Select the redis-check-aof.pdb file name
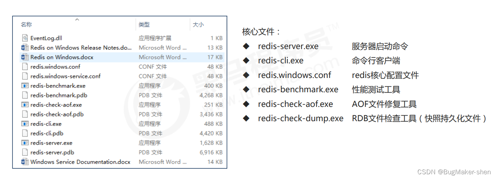 tap(57, 114)
